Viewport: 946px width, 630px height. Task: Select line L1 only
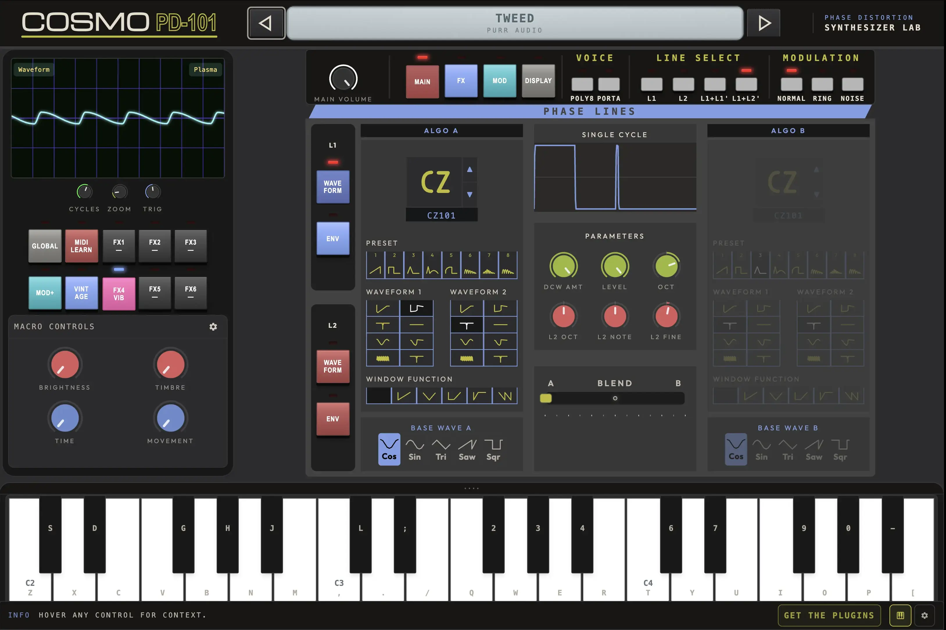pos(652,85)
